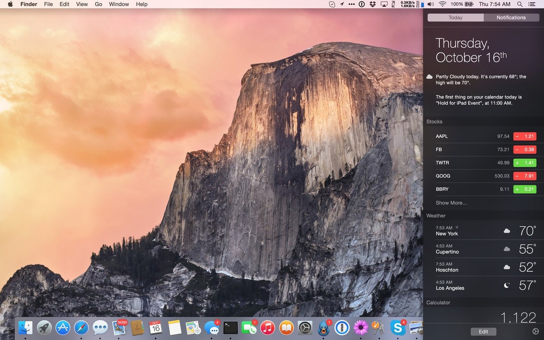Open Finder from the Dock
The width and height of the screenshot is (544, 340).
26,327
